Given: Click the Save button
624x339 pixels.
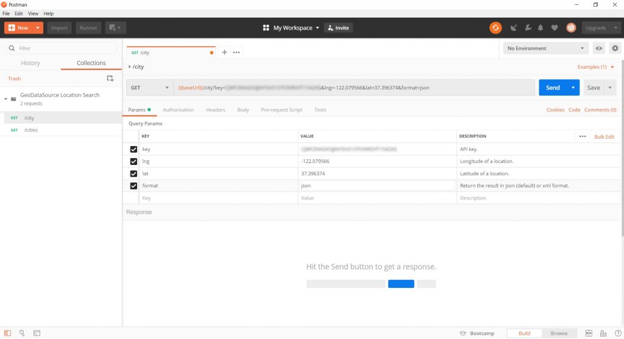Looking at the screenshot, I should coord(594,88).
